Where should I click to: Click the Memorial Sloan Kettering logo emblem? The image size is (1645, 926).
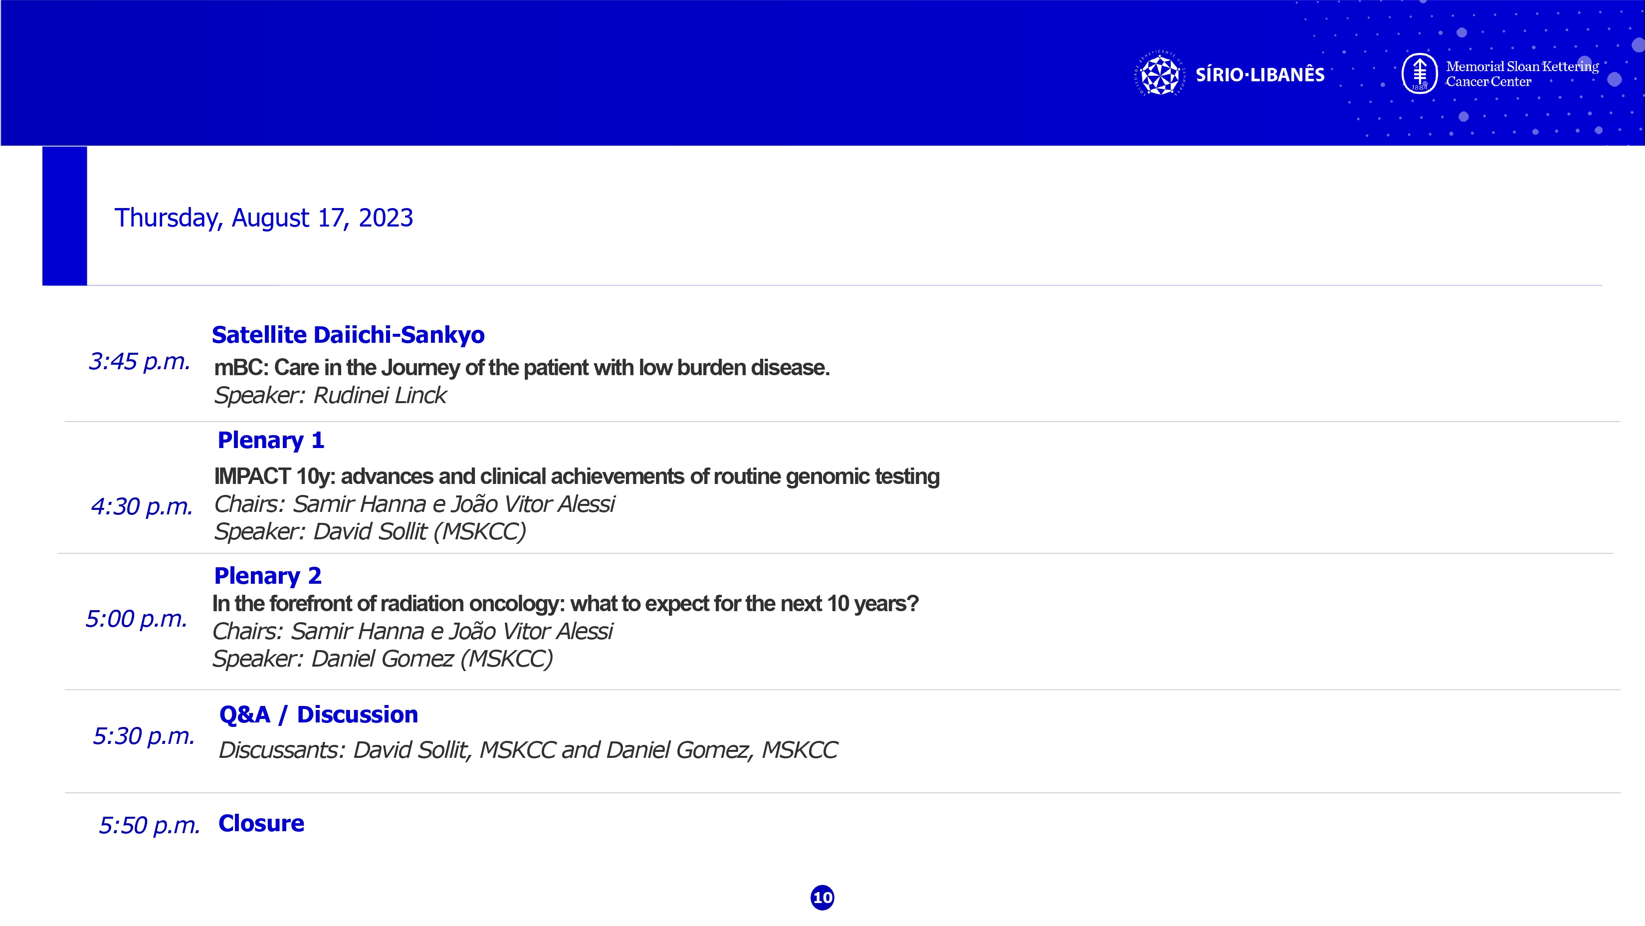(1419, 73)
